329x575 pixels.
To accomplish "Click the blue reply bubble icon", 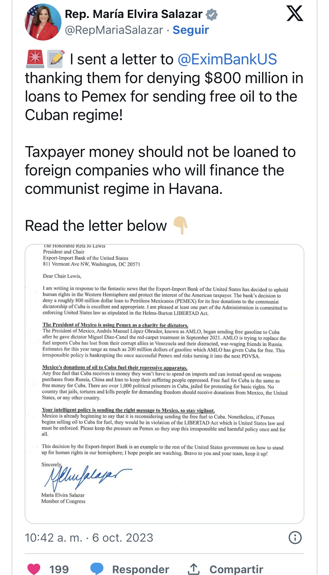I will click(97, 569).
